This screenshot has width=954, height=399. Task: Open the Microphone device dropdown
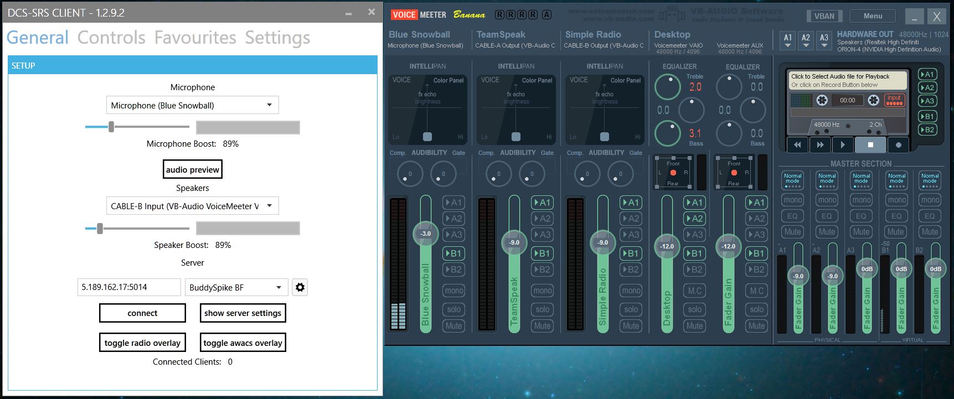(x=192, y=105)
